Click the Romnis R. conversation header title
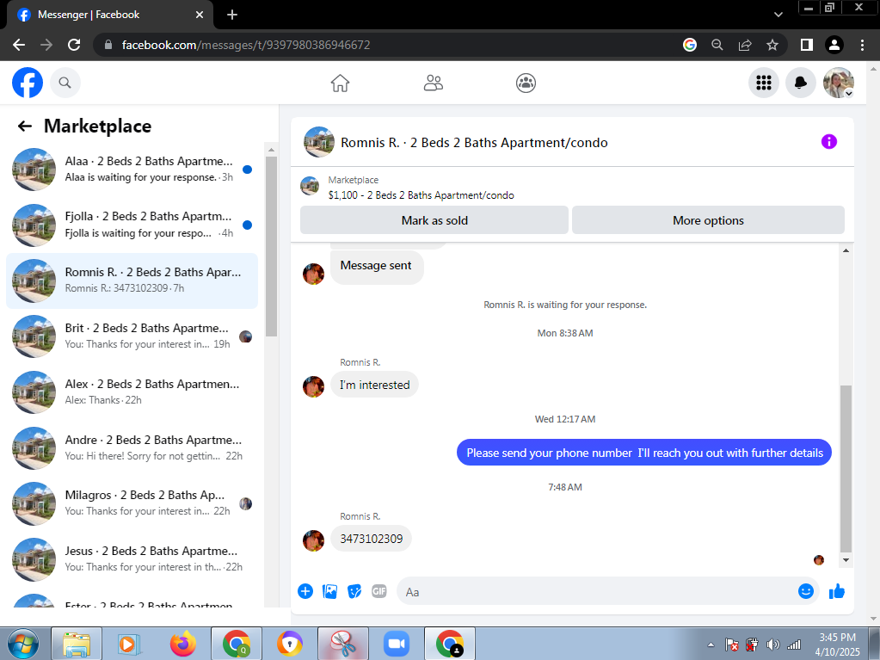The height and width of the screenshot is (660, 880). click(474, 143)
